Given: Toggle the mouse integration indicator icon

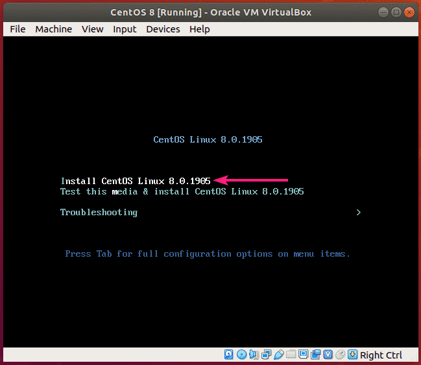Looking at the screenshot, I should point(340,355).
